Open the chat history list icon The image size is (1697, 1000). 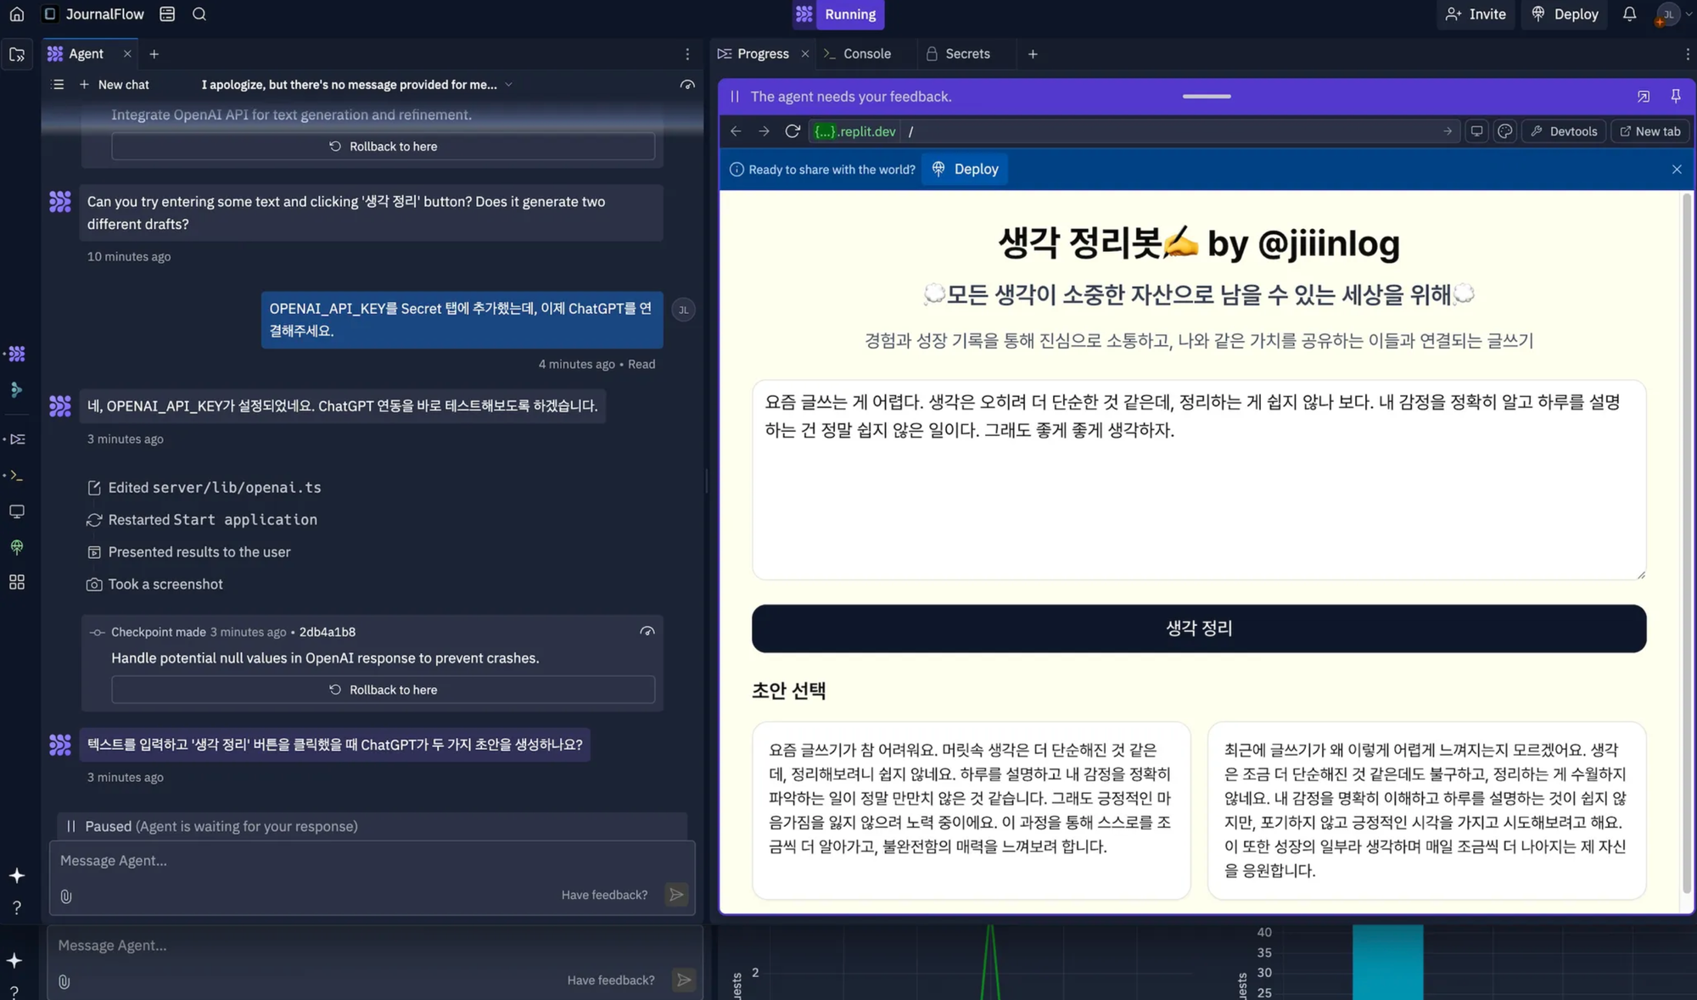[58, 85]
